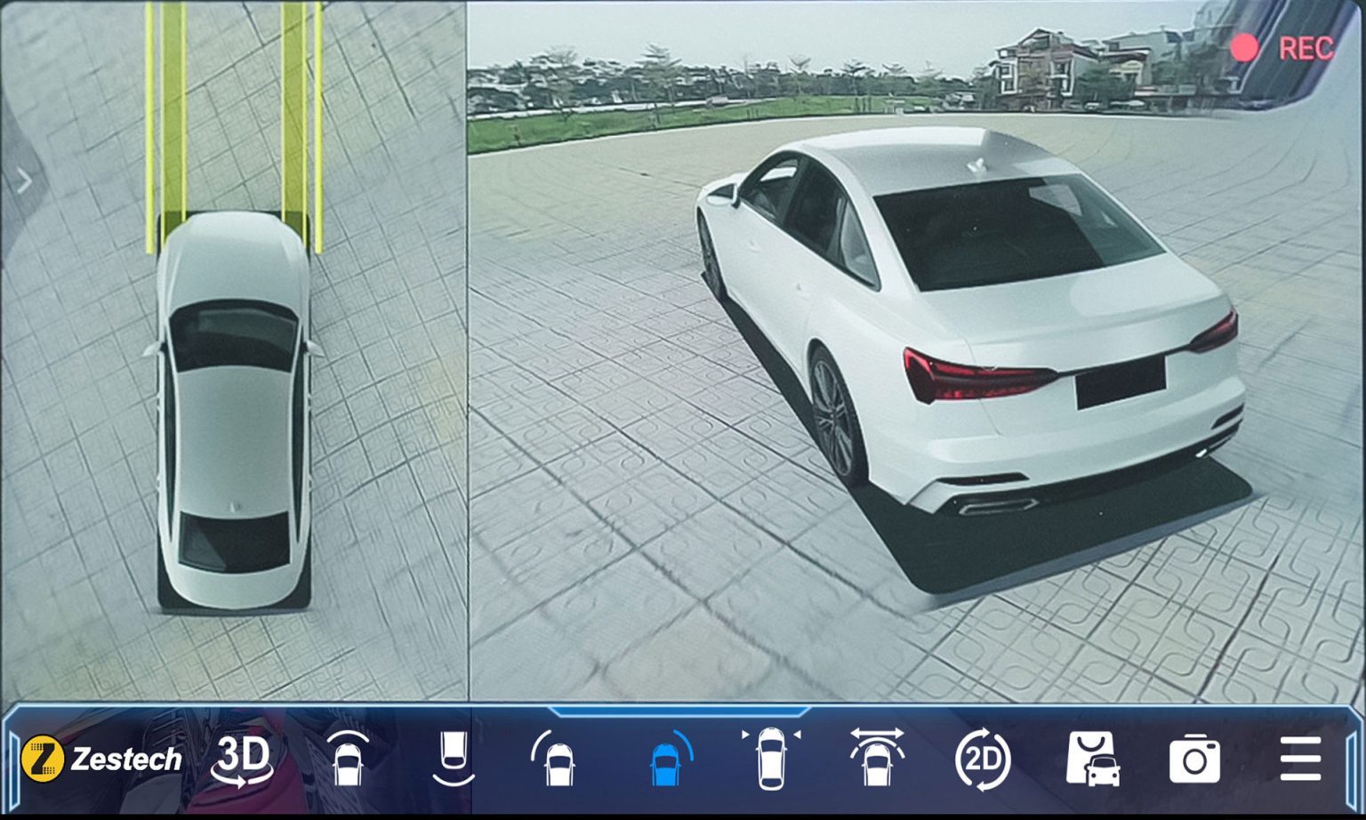Select the front camera view icon
Viewport: 1366px width, 820px height.
click(x=348, y=760)
